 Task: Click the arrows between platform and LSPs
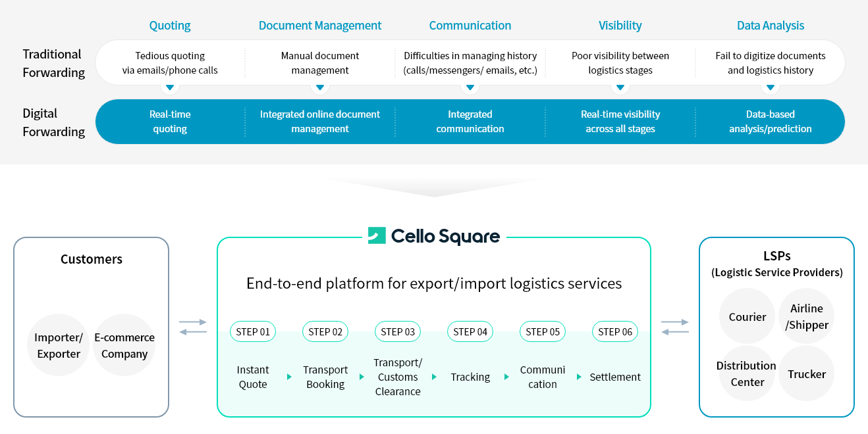coord(675,327)
